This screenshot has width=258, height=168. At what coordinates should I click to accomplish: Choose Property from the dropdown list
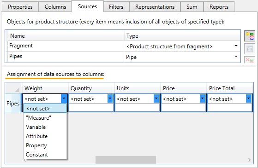(x=45, y=145)
